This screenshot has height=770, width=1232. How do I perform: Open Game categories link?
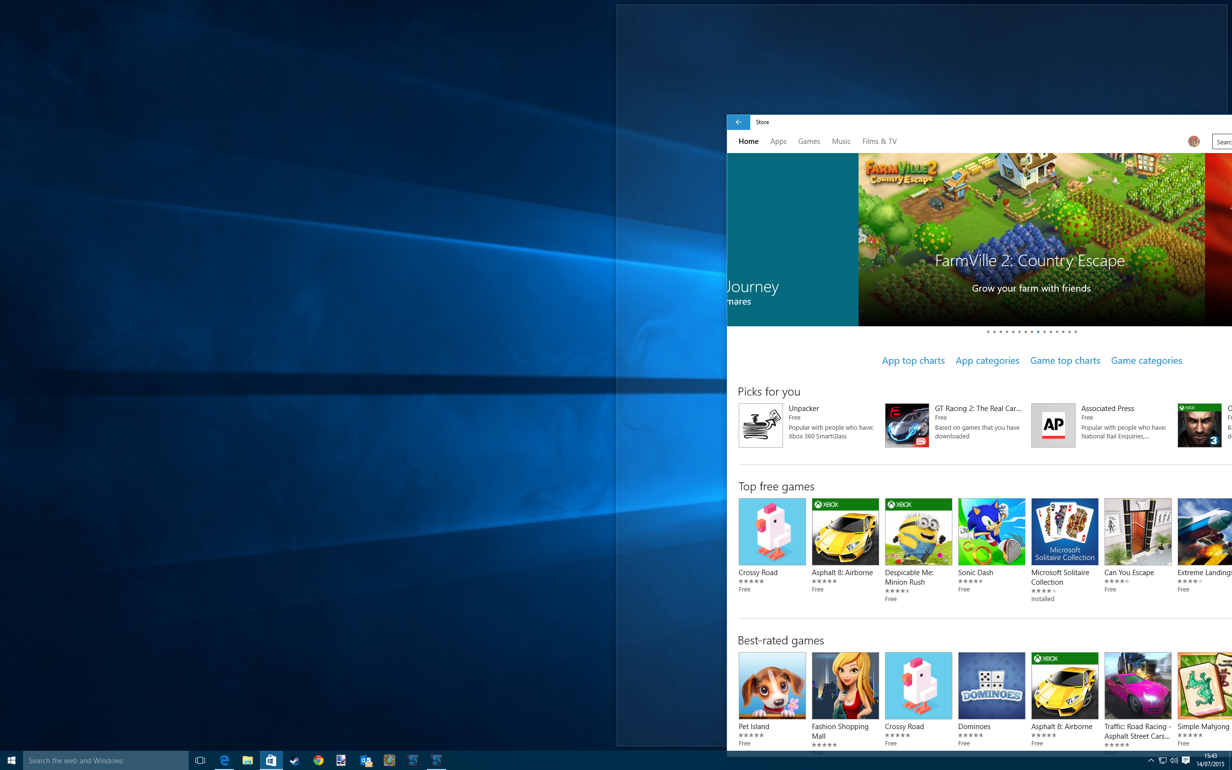click(x=1146, y=360)
